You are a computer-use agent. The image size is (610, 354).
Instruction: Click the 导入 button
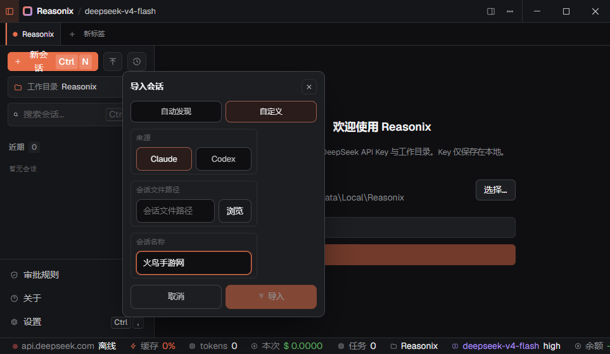271,297
